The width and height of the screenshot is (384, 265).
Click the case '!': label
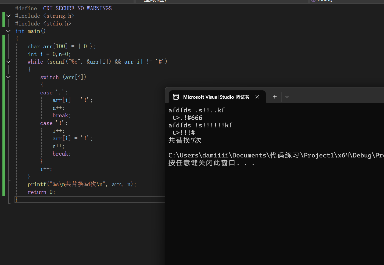[x=54, y=123]
